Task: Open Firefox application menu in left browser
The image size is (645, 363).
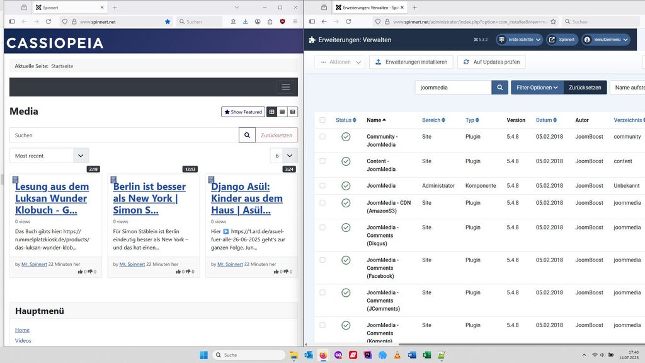Action: click(x=295, y=21)
